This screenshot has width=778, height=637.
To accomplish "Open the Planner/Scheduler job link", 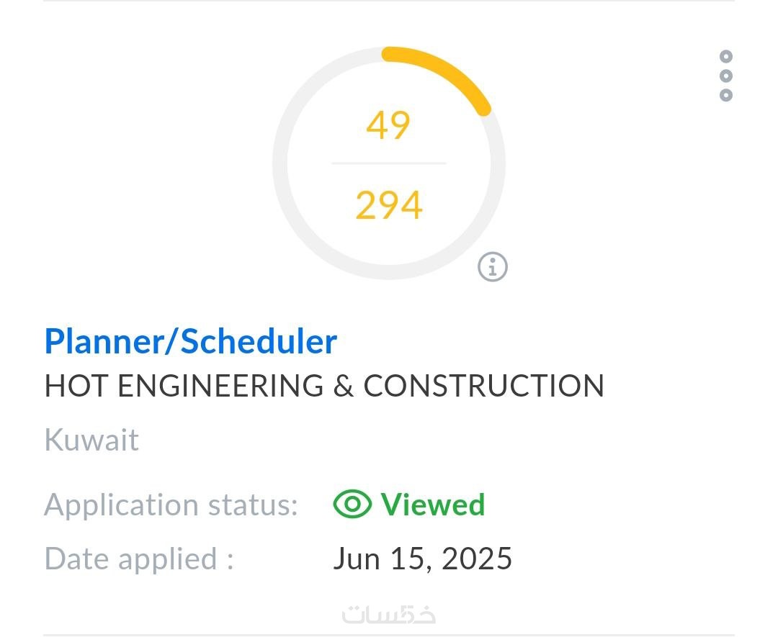I will (191, 342).
